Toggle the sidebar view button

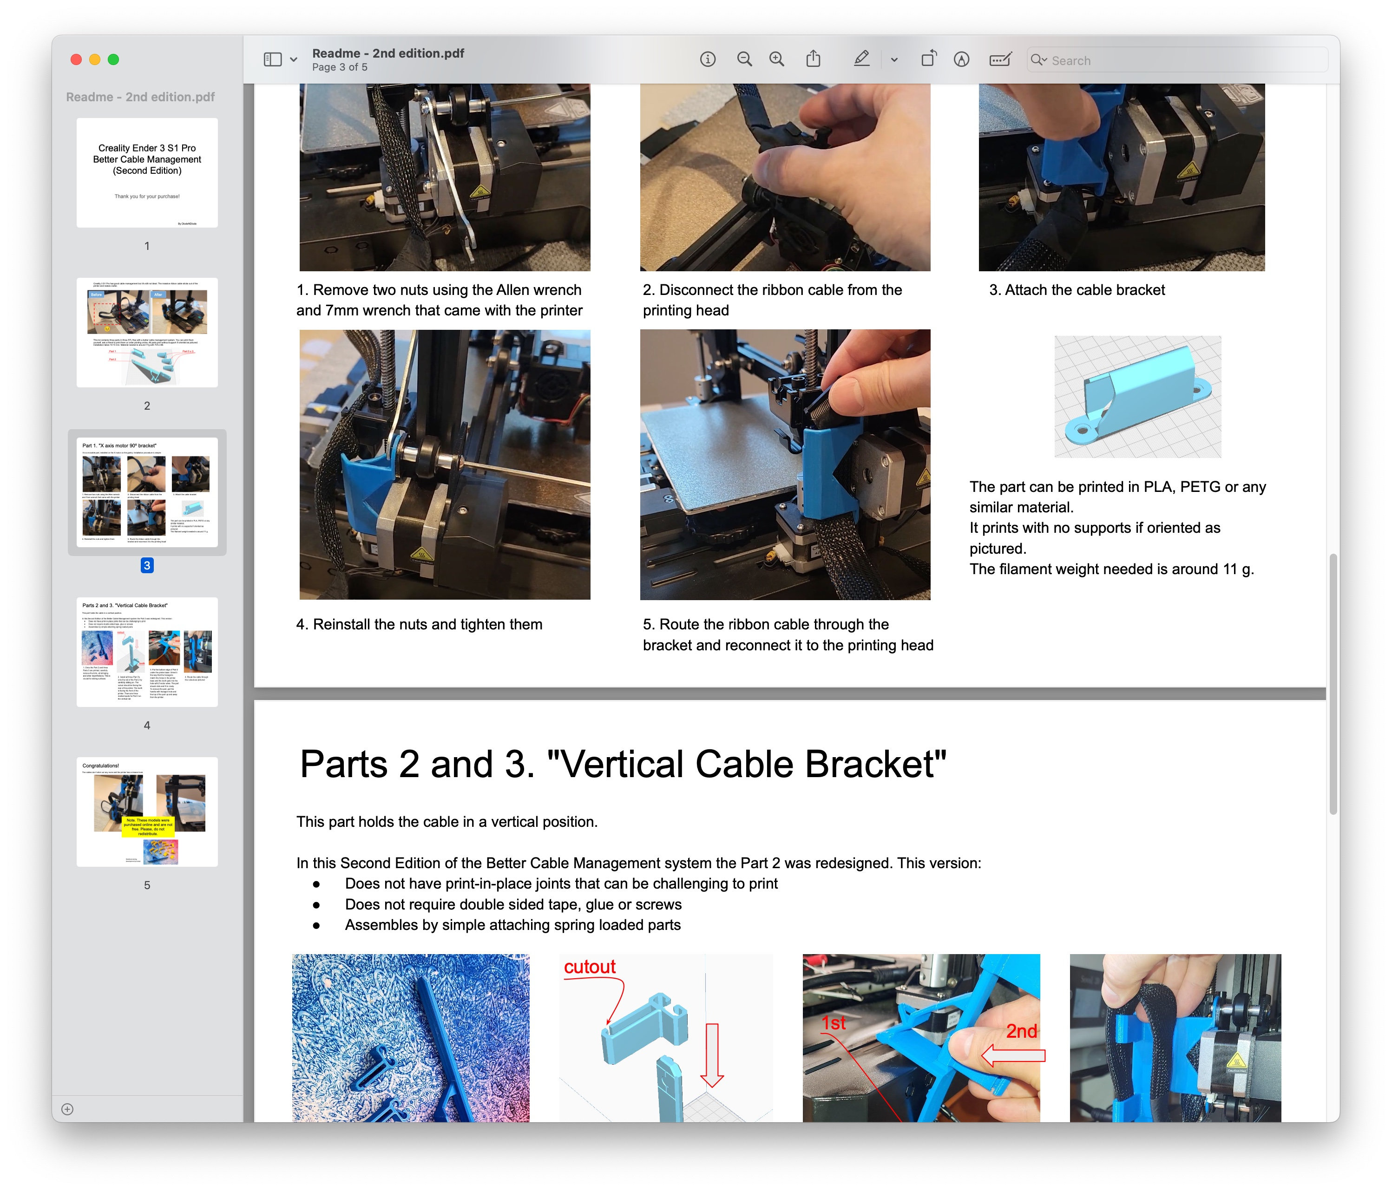(x=272, y=60)
